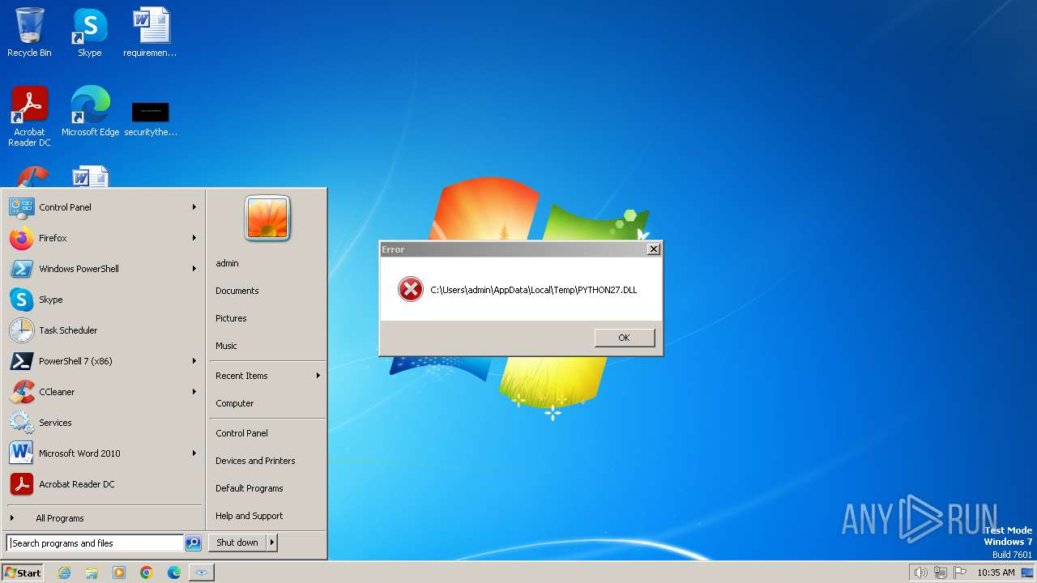Open Windows PowerShell from Start menu

103,269
